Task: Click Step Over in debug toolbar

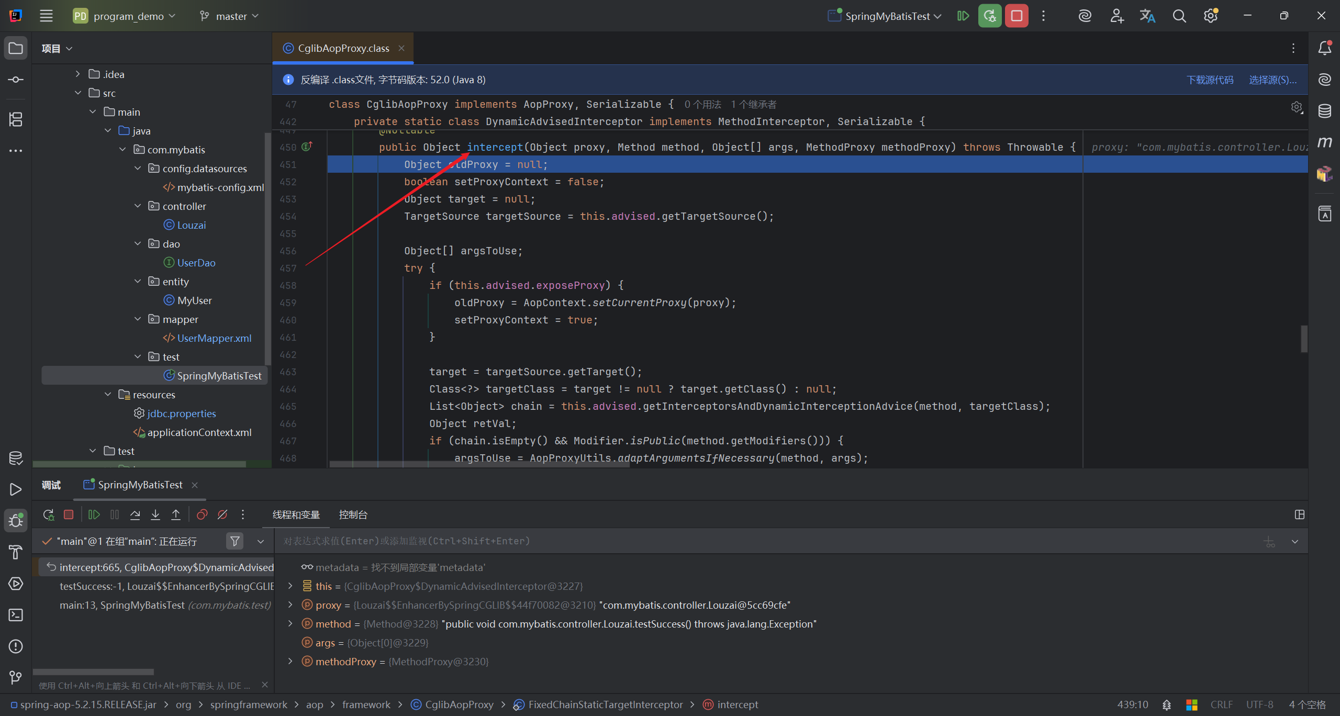Action: (x=135, y=515)
